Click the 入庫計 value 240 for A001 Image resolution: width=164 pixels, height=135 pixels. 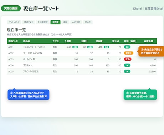pyautogui.click(x=69, y=47)
